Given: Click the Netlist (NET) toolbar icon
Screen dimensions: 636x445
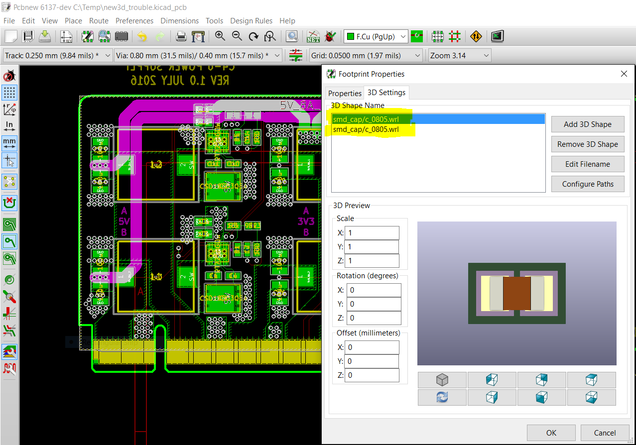Looking at the screenshot, I should pos(313,36).
